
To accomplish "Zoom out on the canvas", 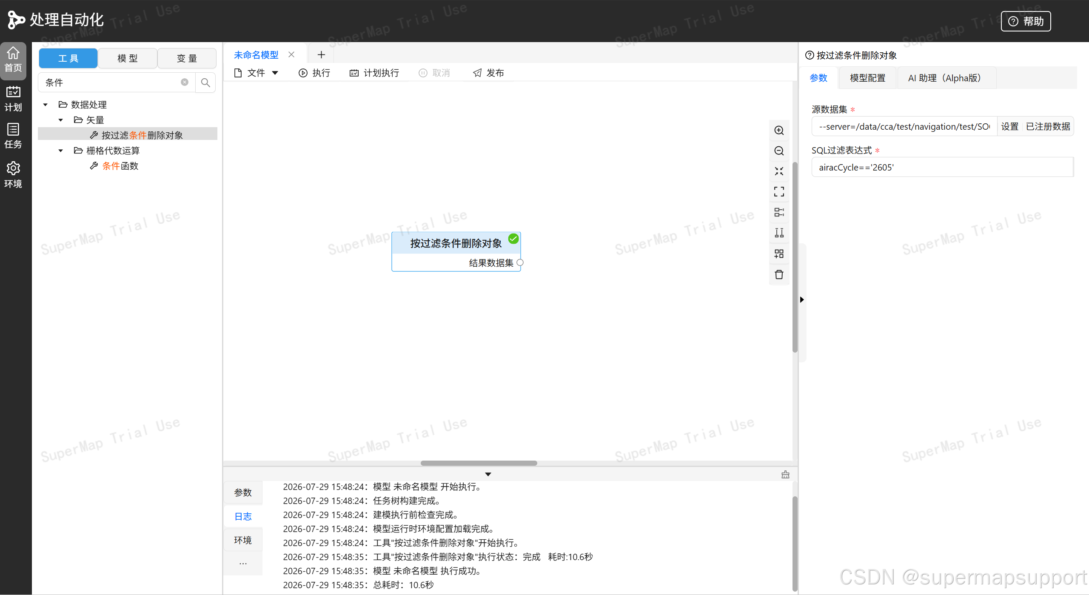I will [x=779, y=151].
